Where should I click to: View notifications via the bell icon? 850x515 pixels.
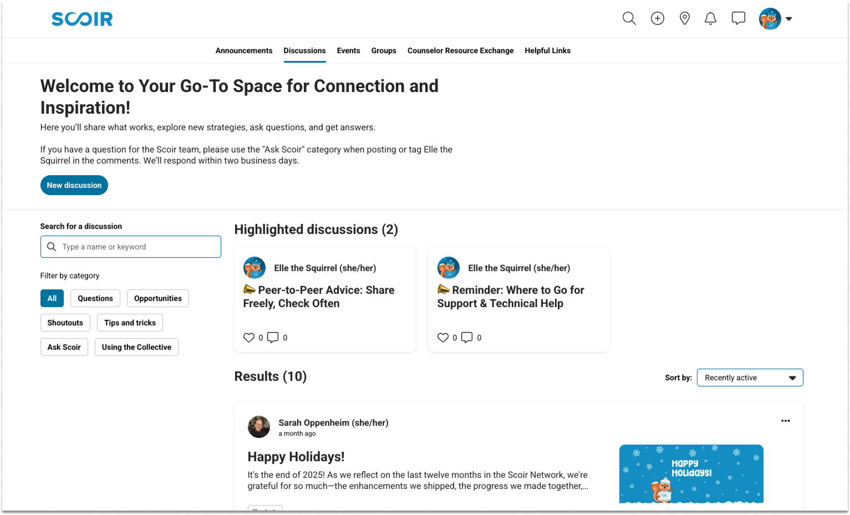click(x=710, y=18)
